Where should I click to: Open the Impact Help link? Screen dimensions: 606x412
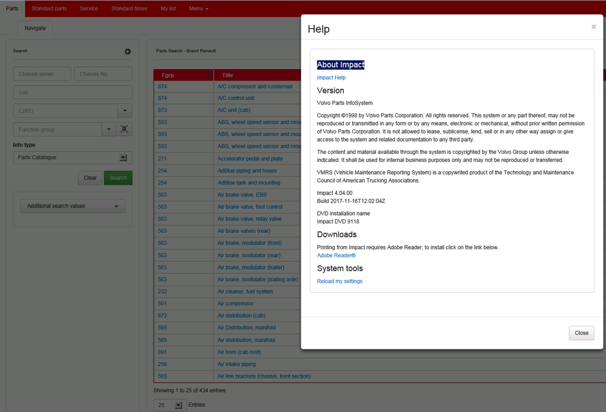pos(331,78)
